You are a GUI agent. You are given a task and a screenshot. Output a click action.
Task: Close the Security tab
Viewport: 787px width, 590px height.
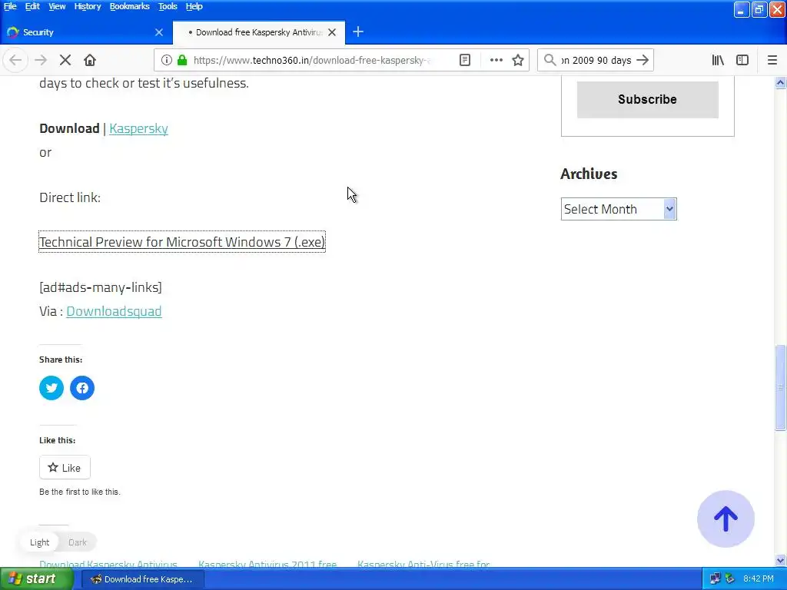pos(159,32)
